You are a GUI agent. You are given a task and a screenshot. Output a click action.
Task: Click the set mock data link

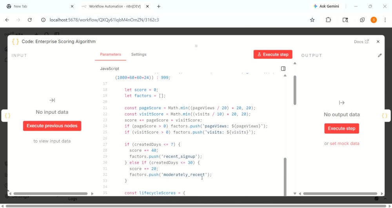pyautogui.click(x=344, y=144)
